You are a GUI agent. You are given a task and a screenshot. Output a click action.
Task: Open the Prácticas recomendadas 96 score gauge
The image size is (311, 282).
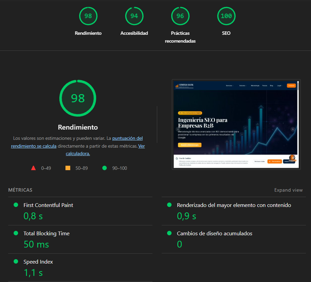pos(180,16)
